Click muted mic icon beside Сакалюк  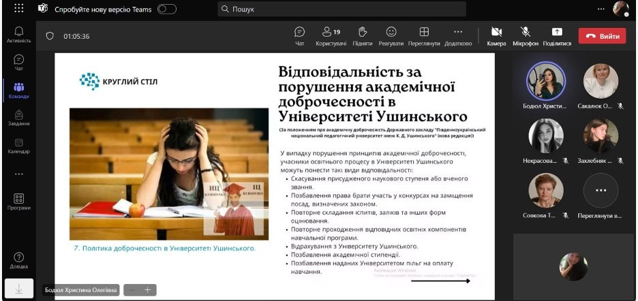pos(620,106)
